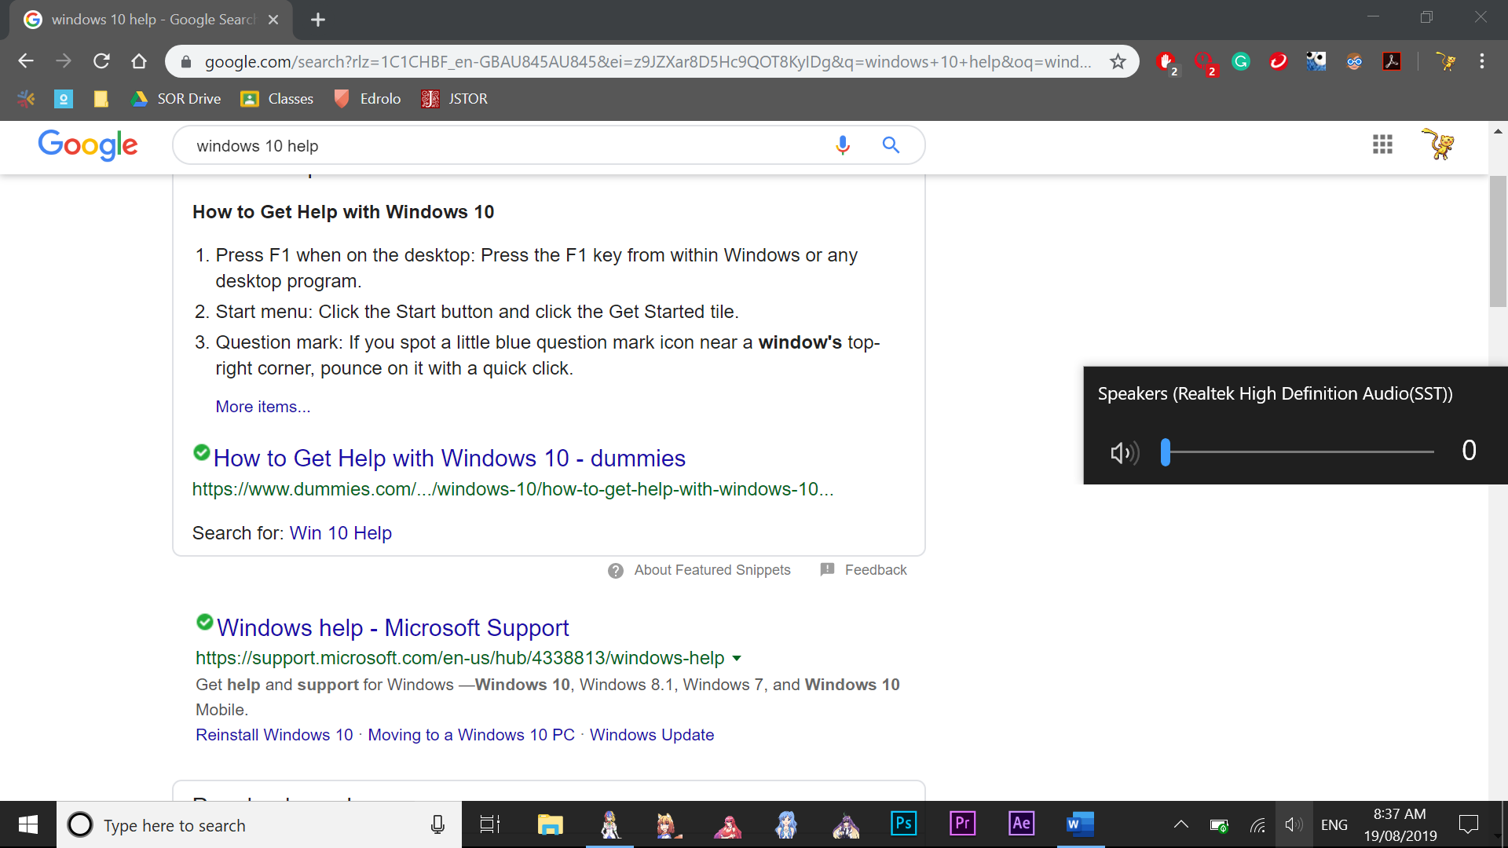Select the windows 10 help tab
The width and height of the screenshot is (1508, 848).
tap(152, 20)
